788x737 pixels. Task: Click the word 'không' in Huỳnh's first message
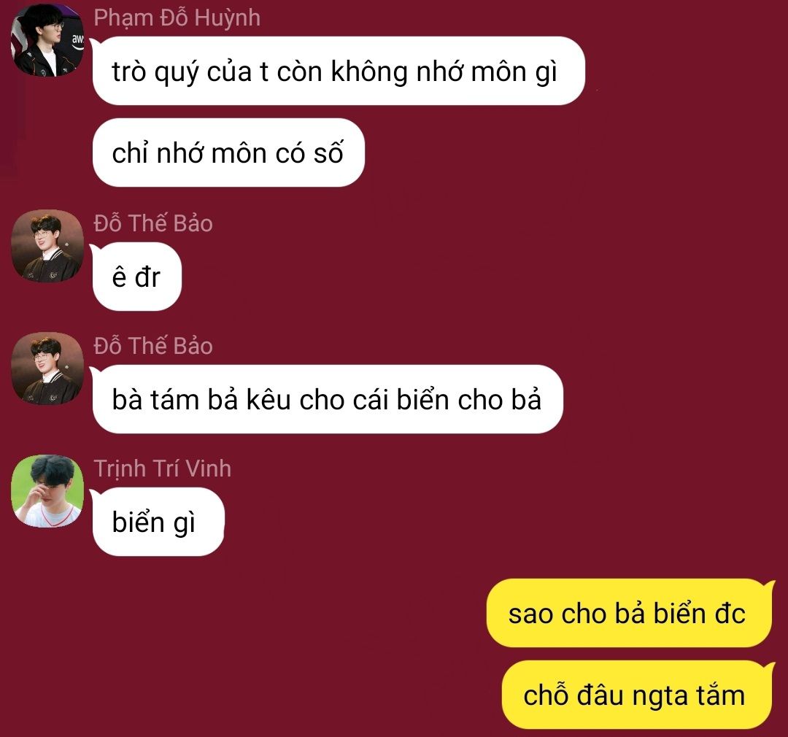pos(369,72)
